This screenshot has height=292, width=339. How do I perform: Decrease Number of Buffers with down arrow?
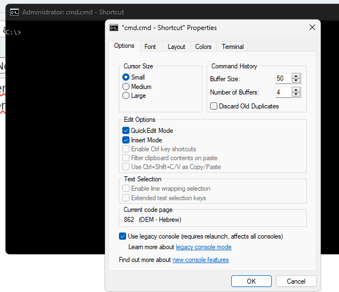[296, 95]
